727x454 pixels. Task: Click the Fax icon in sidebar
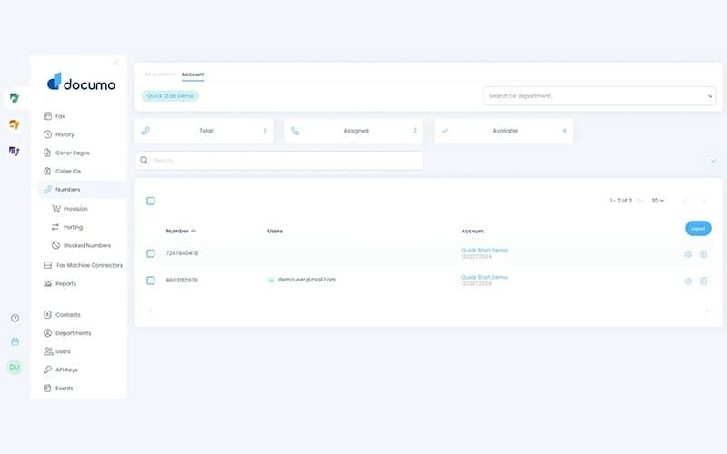point(47,116)
